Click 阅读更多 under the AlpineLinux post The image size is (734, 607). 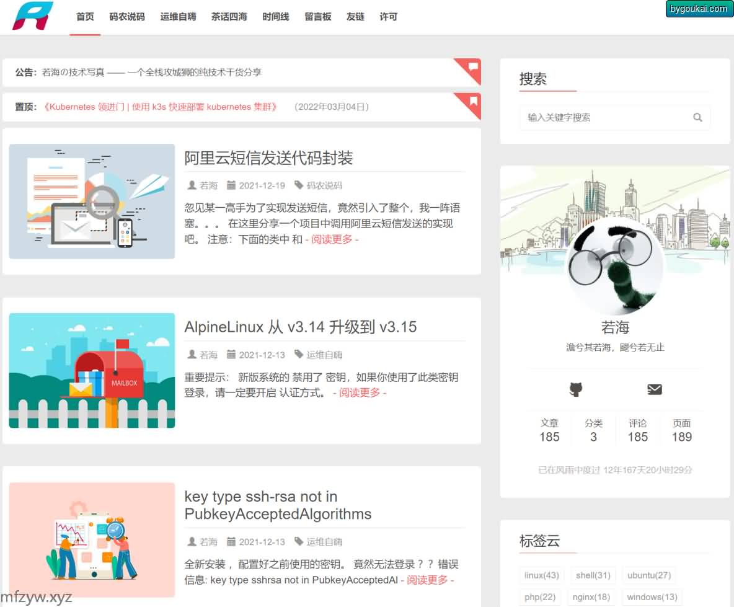360,392
